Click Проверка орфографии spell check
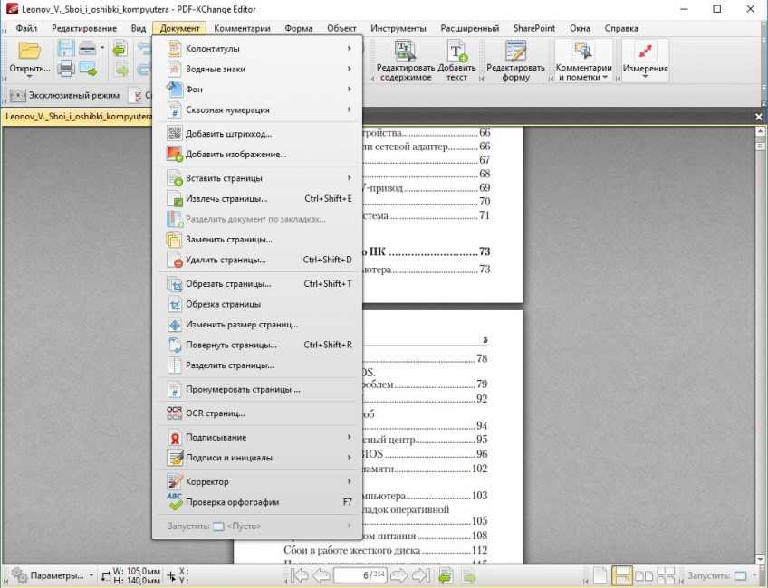This screenshot has width=768, height=588. [232, 502]
